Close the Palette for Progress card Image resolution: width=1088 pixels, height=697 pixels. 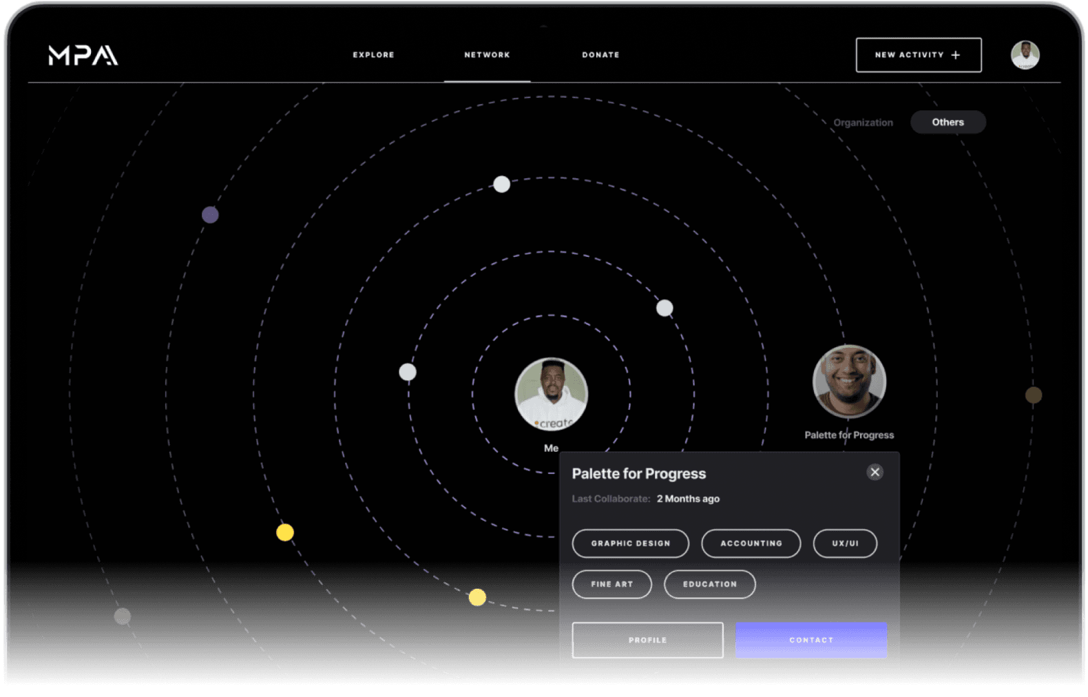[x=875, y=472]
